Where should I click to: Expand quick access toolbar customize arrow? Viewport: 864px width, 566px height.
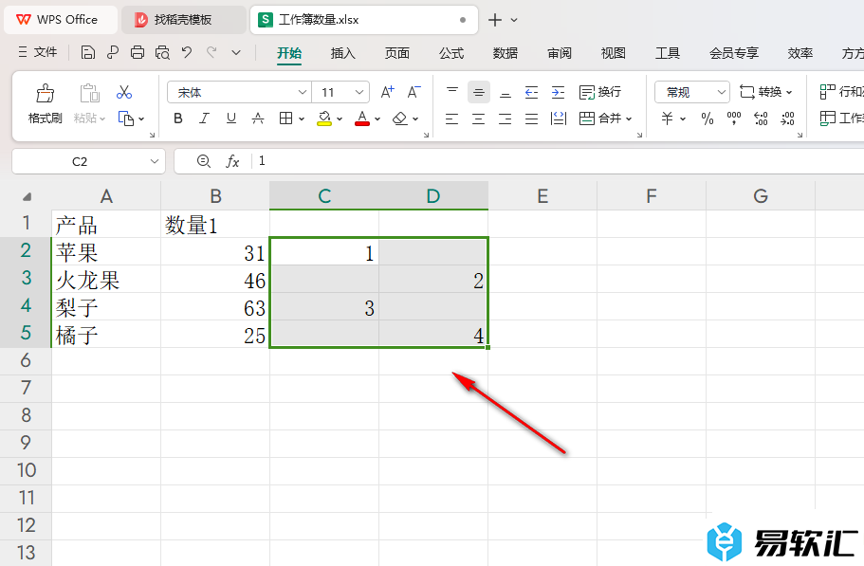(236, 53)
